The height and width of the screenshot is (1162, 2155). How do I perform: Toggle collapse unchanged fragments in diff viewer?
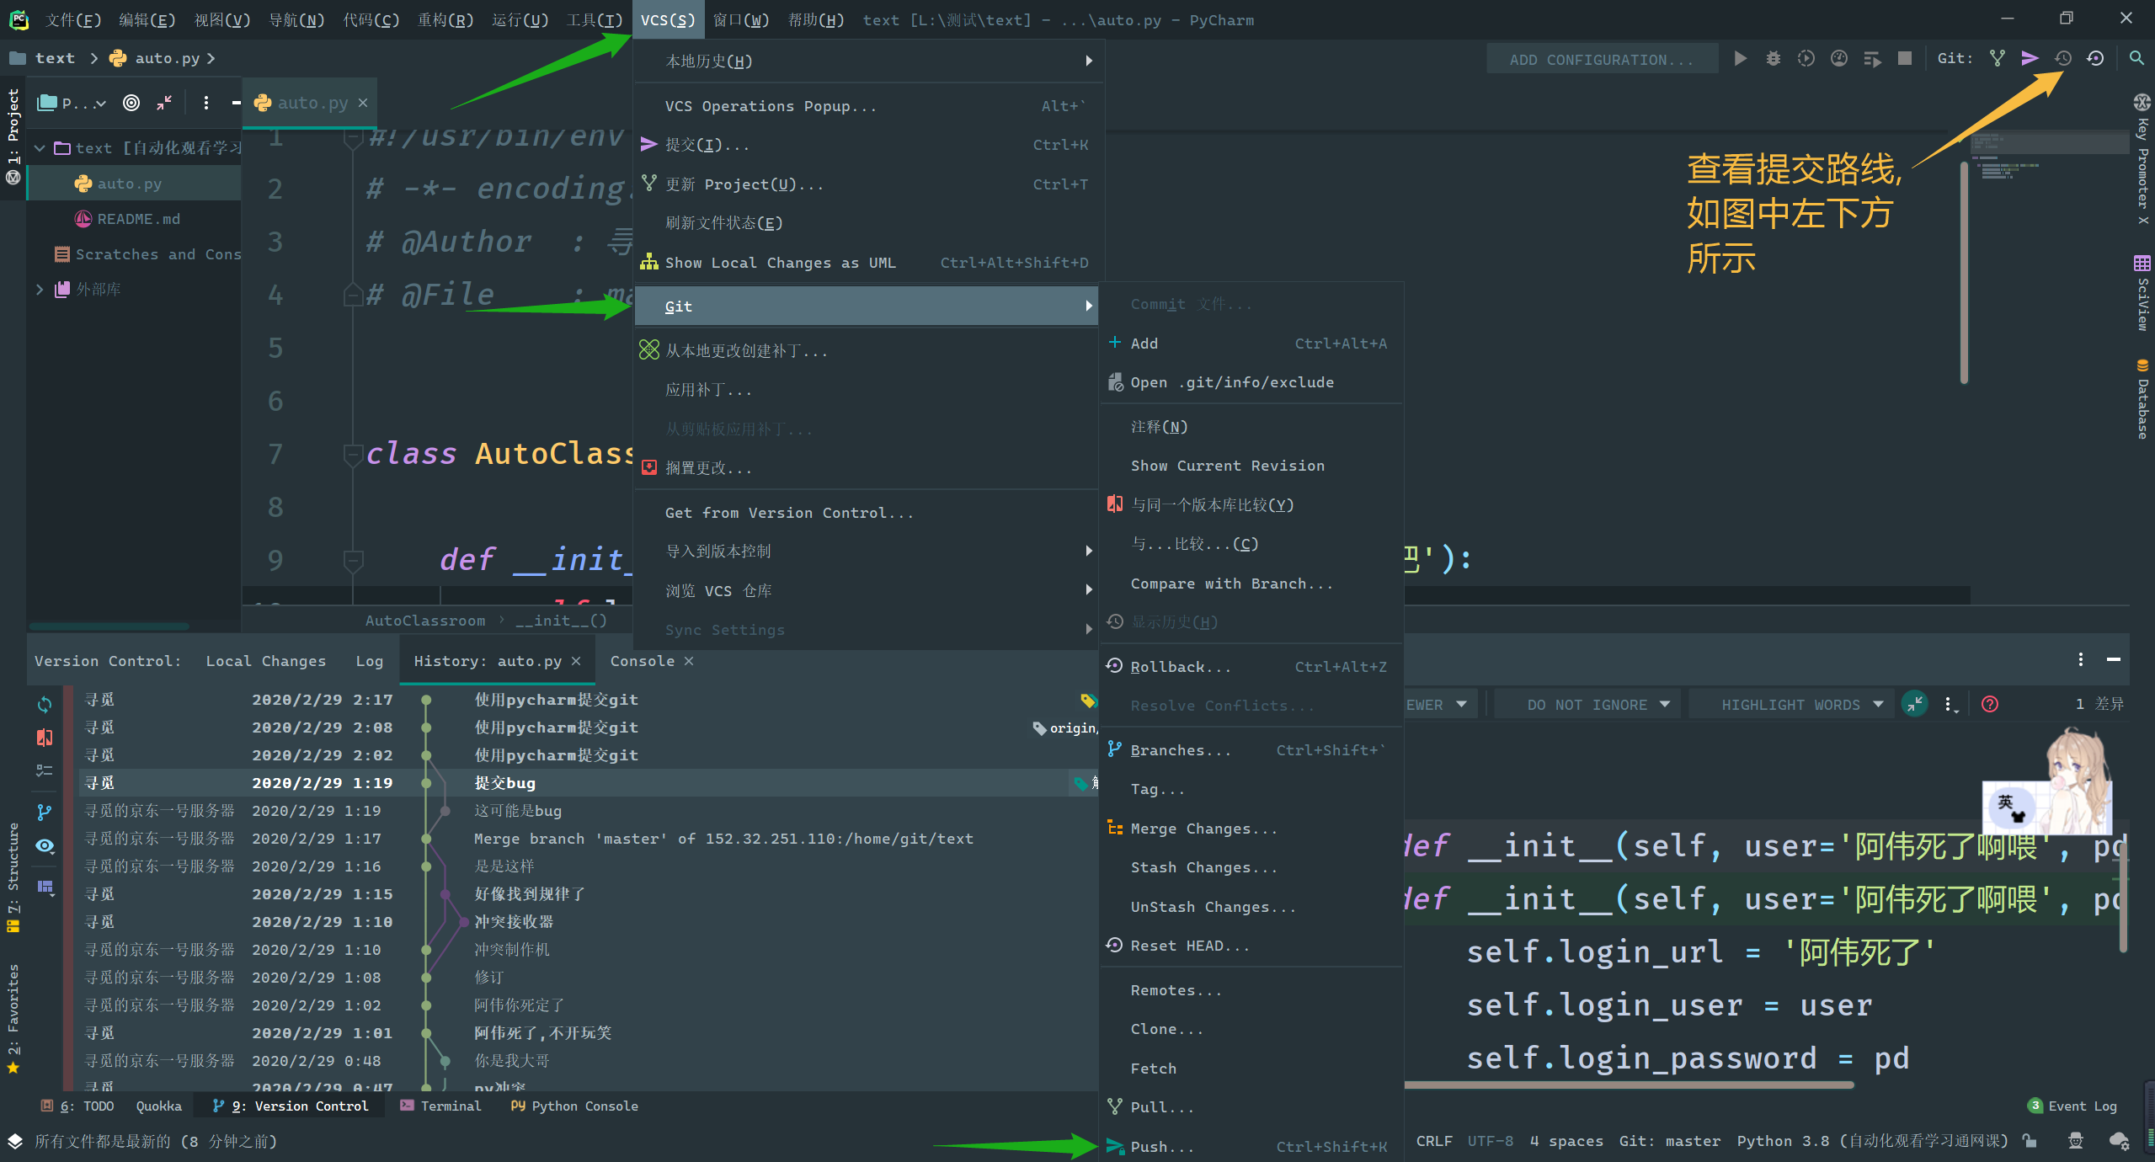pos(1914,704)
